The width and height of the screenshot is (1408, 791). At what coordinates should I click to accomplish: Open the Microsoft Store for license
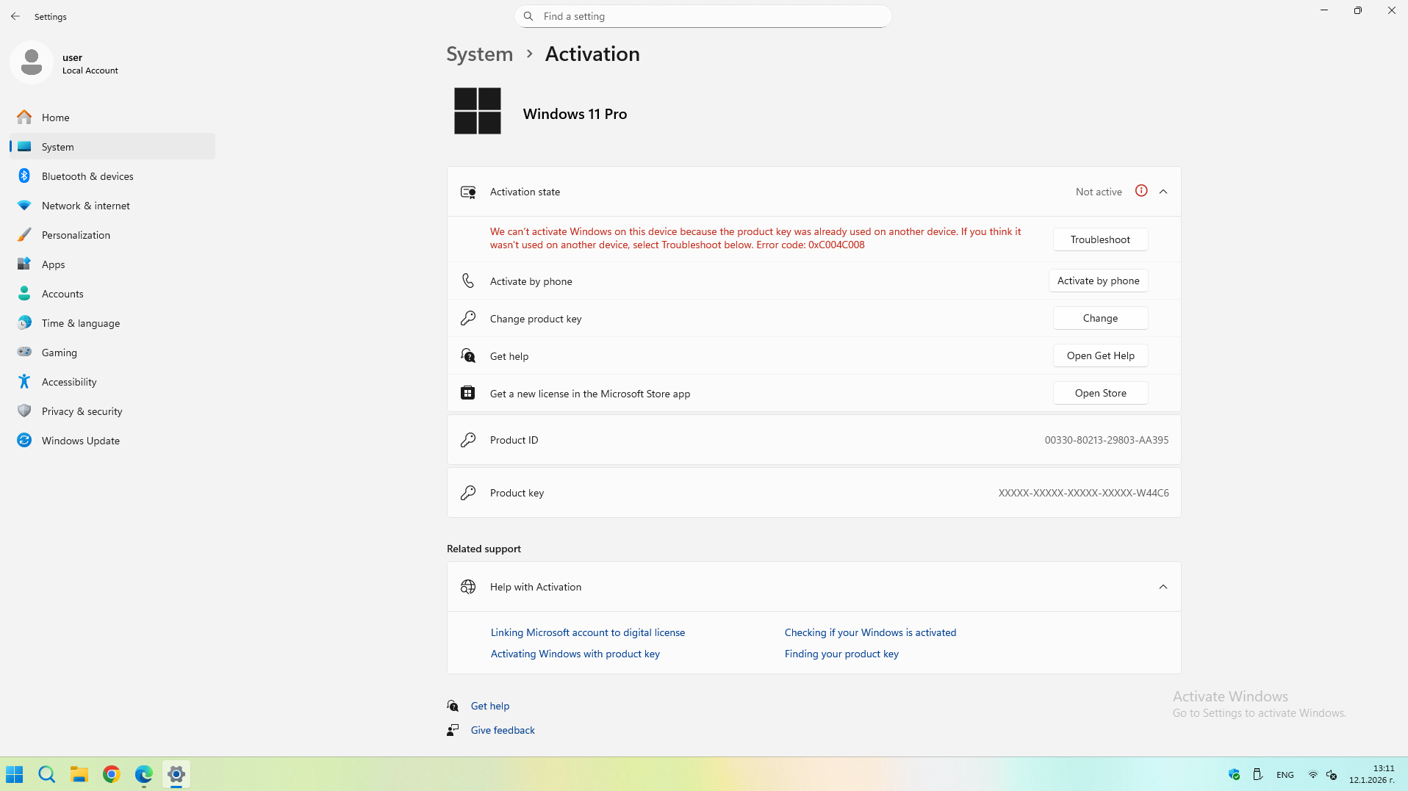[1100, 393]
